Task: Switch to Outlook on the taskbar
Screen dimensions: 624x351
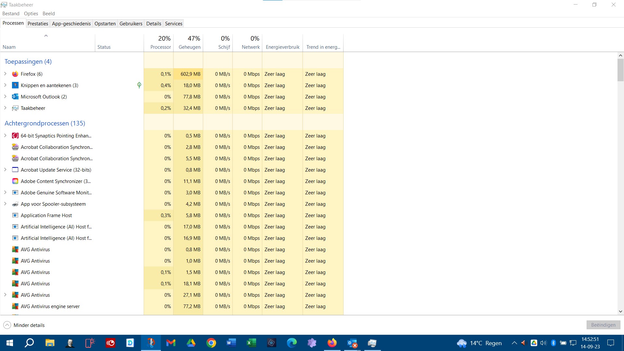Action: pyautogui.click(x=352, y=343)
